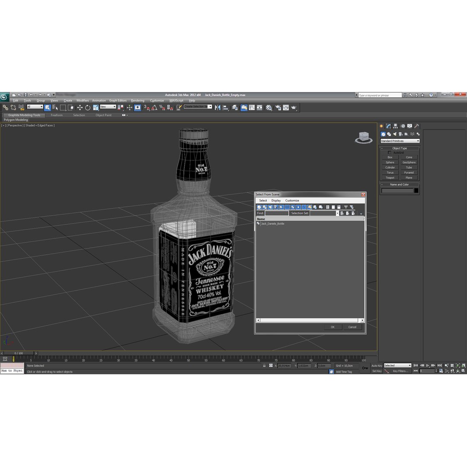This screenshot has width=467, height=467.
Task: Click the Set Key button
Action: coord(377,371)
